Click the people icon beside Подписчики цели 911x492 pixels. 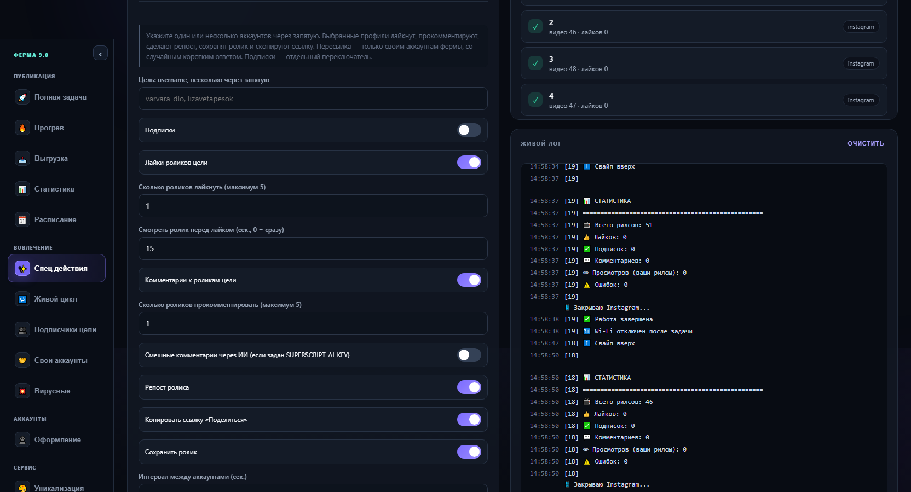(22, 330)
